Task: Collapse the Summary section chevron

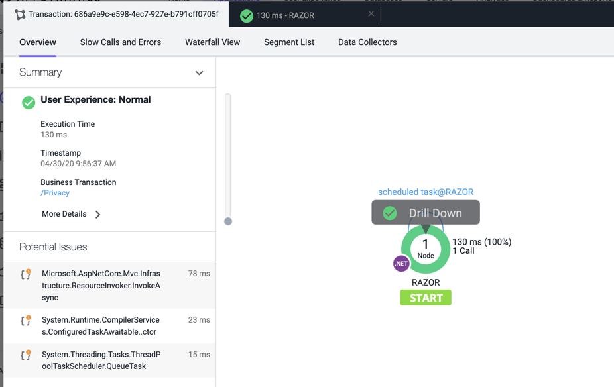Action: point(199,73)
